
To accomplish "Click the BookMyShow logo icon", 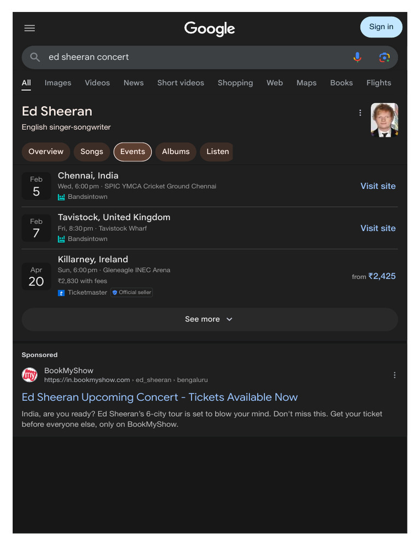I will coord(30,375).
